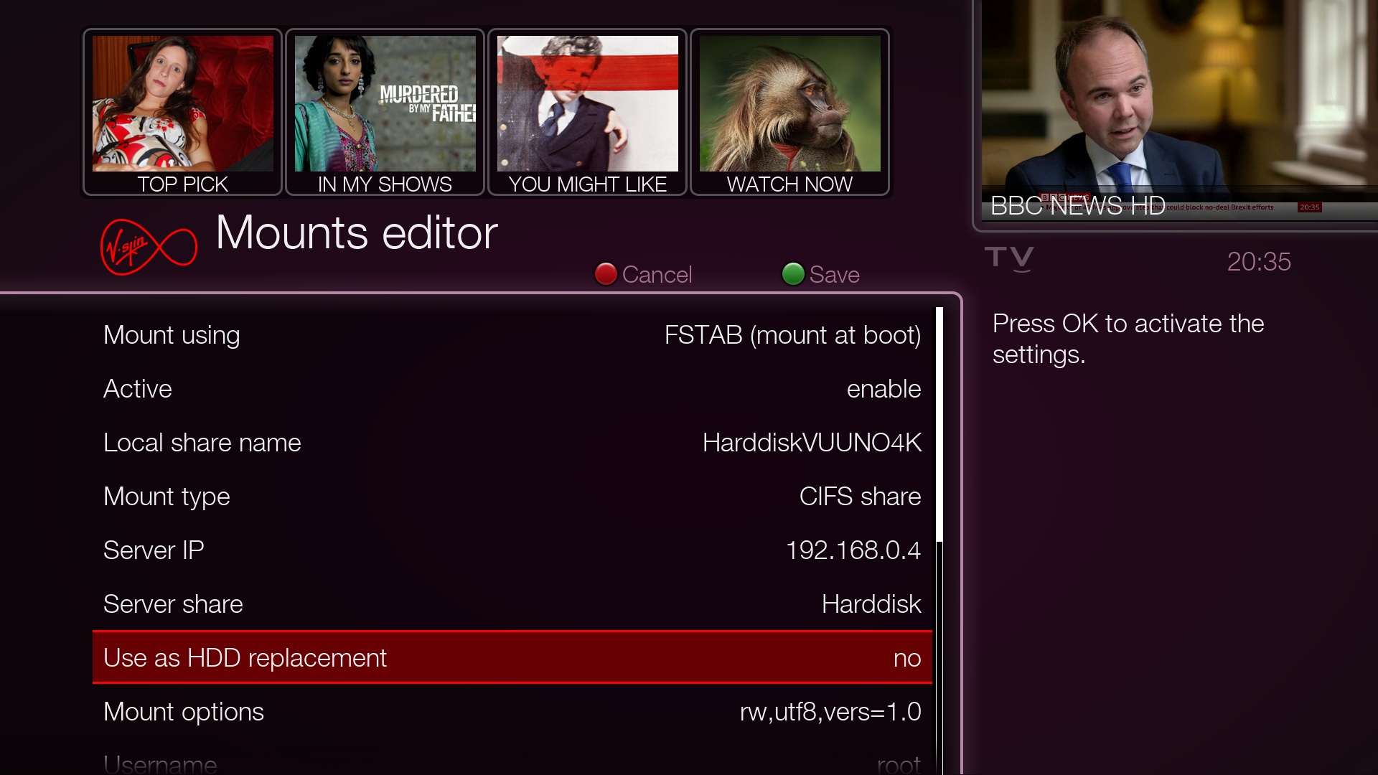Click the 20:35 clock
Image resolution: width=1378 pixels, height=775 pixels.
click(x=1259, y=262)
